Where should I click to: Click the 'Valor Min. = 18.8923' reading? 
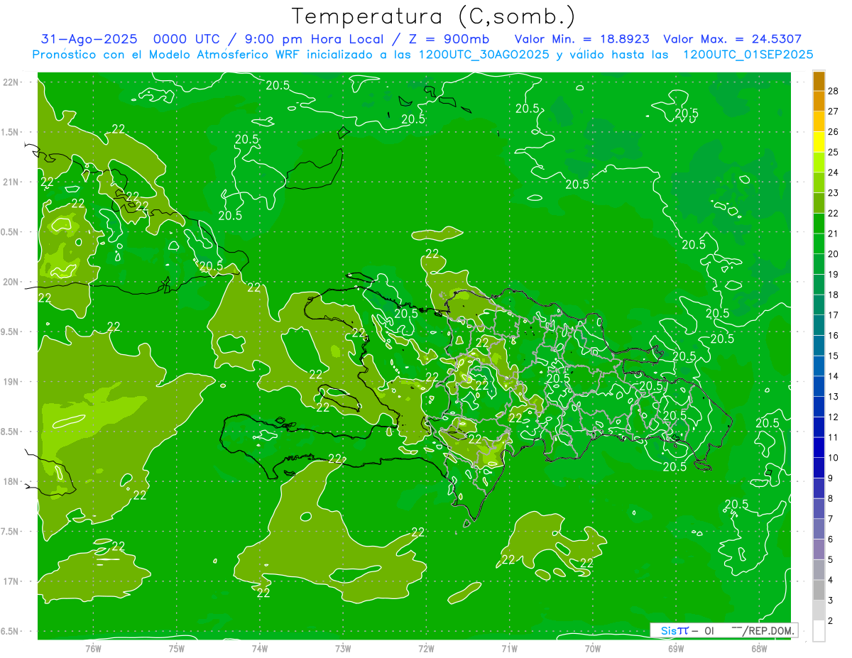(581, 39)
